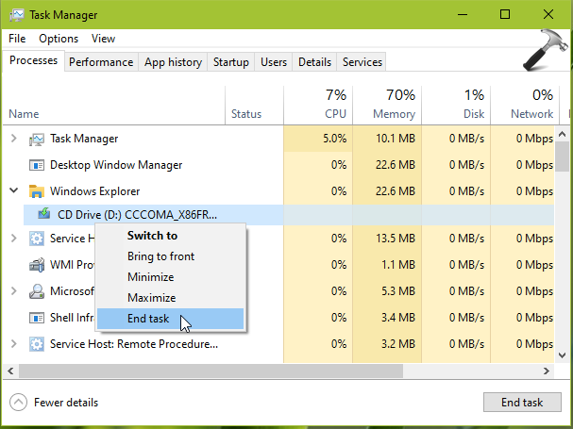
Task: Maximize the Task Manager window
Action: (505, 14)
